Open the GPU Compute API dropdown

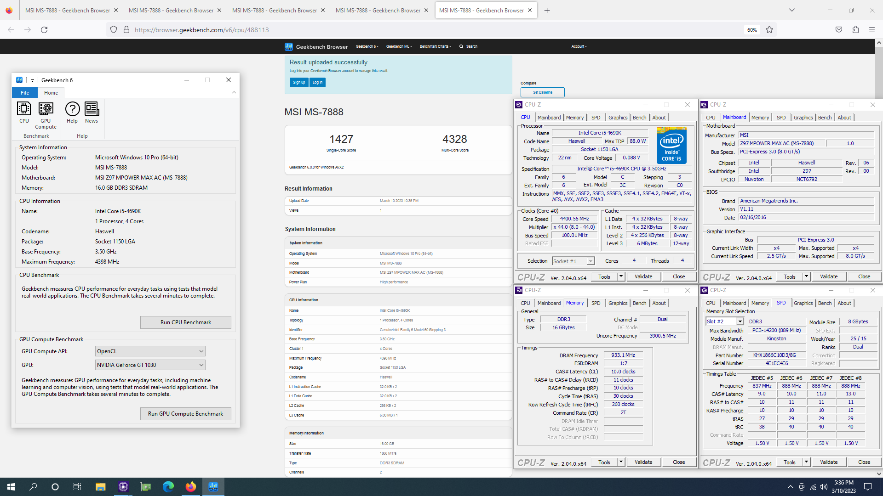click(x=150, y=351)
